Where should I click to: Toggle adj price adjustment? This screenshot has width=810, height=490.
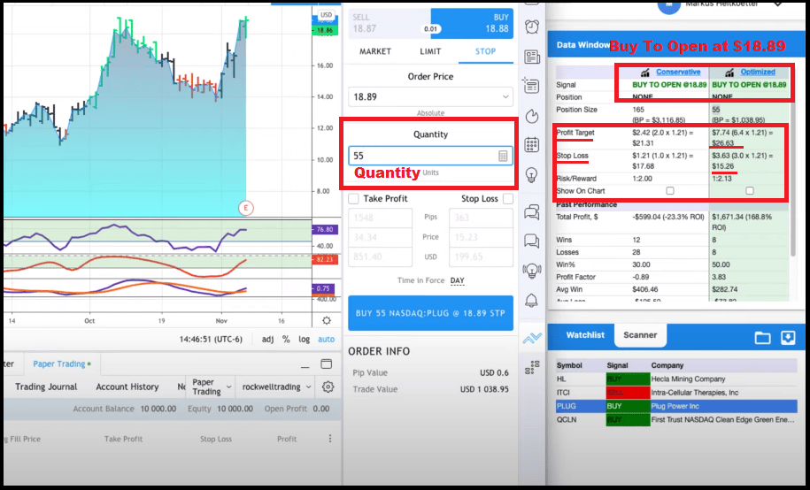[x=267, y=340]
